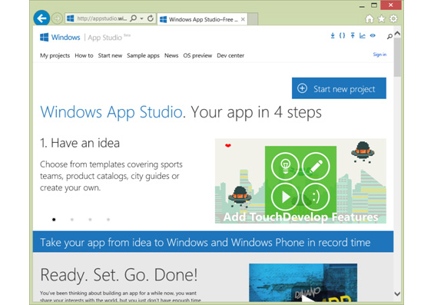Click the 'Take your app from idea' blue banner

pyautogui.click(x=213, y=242)
